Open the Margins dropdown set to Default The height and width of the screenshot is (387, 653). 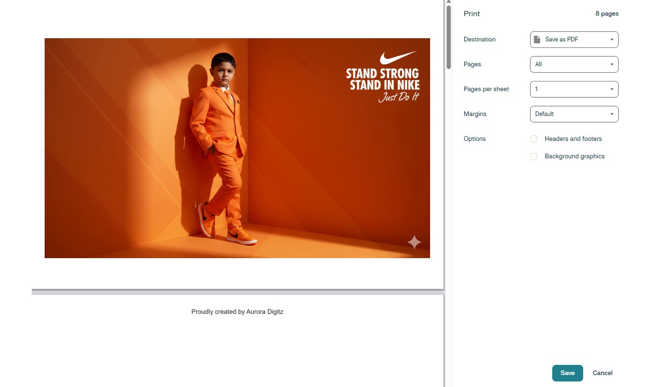pos(574,114)
